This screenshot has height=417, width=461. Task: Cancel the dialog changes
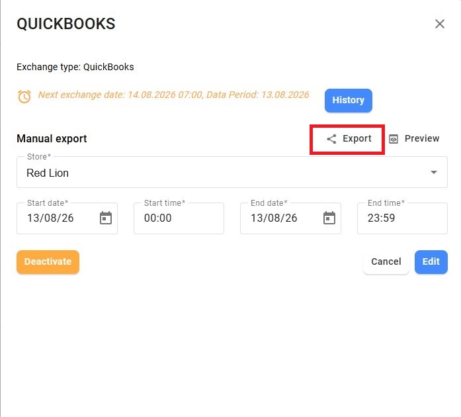click(x=386, y=262)
